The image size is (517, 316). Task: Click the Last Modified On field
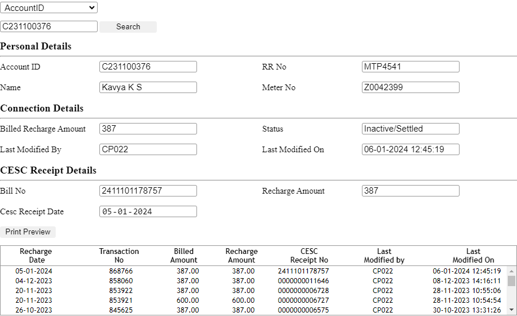pos(411,149)
